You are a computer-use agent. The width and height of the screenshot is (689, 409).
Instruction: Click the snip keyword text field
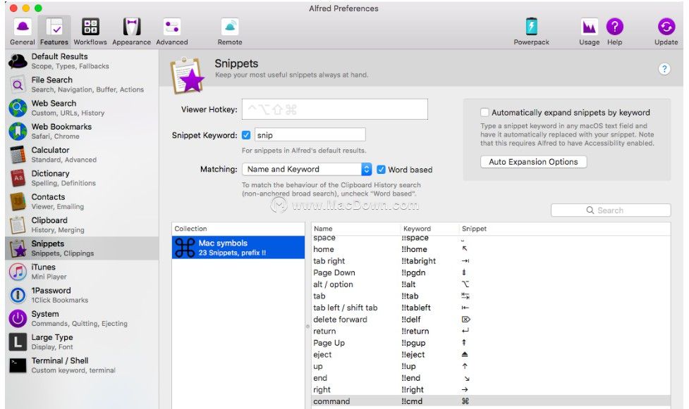(x=310, y=135)
